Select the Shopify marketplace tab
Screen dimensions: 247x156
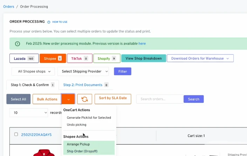(107, 58)
